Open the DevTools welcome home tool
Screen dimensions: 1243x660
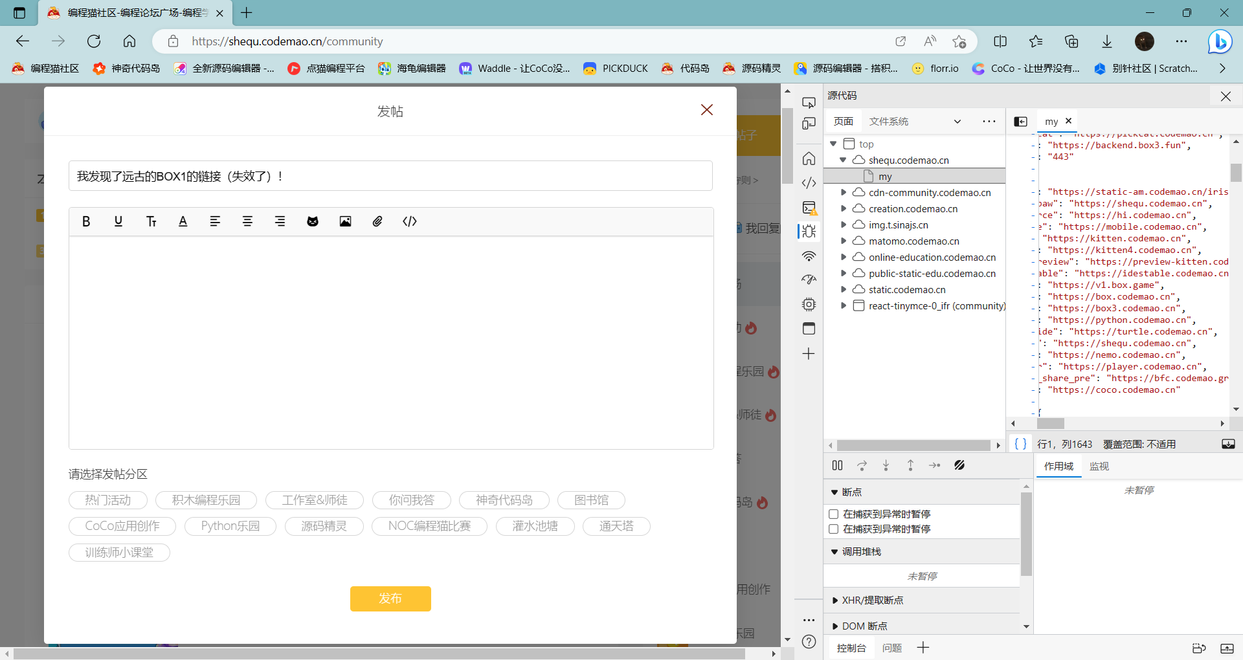pyautogui.click(x=809, y=159)
